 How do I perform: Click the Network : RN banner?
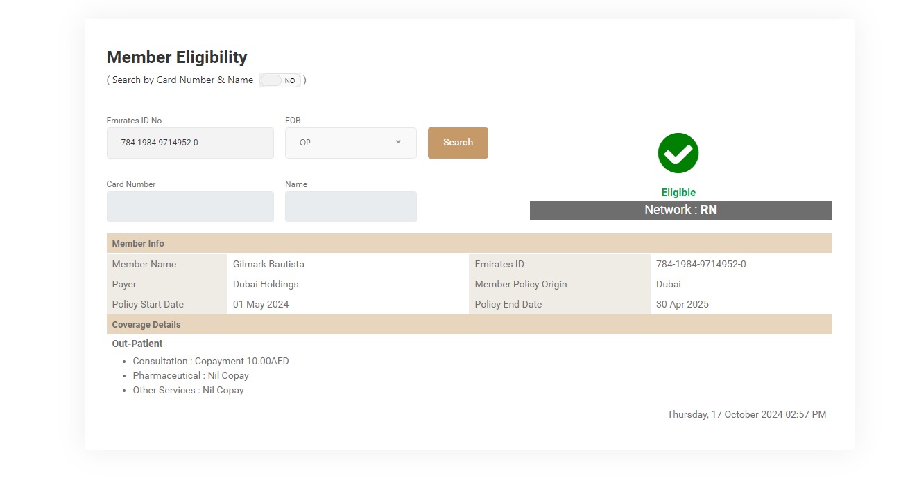click(680, 210)
